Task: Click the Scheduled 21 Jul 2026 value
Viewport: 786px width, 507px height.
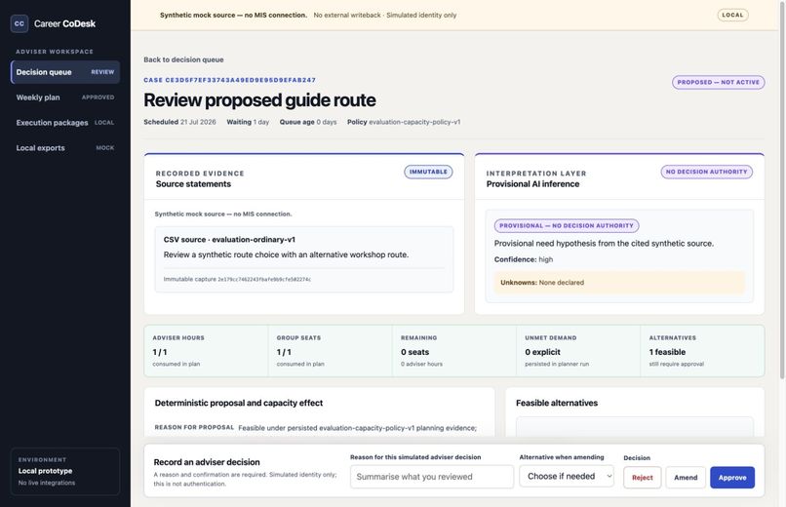Action: tap(179, 122)
